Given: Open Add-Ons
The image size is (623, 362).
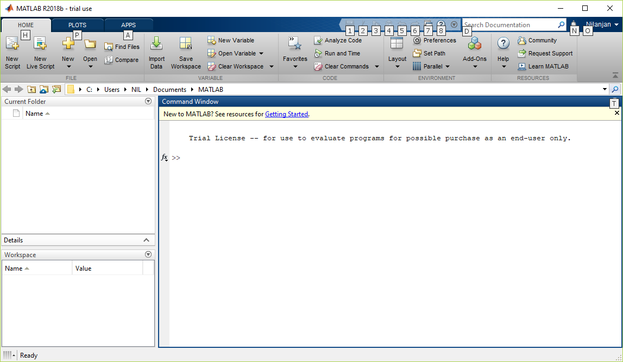Looking at the screenshot, I should coord(474,52).
